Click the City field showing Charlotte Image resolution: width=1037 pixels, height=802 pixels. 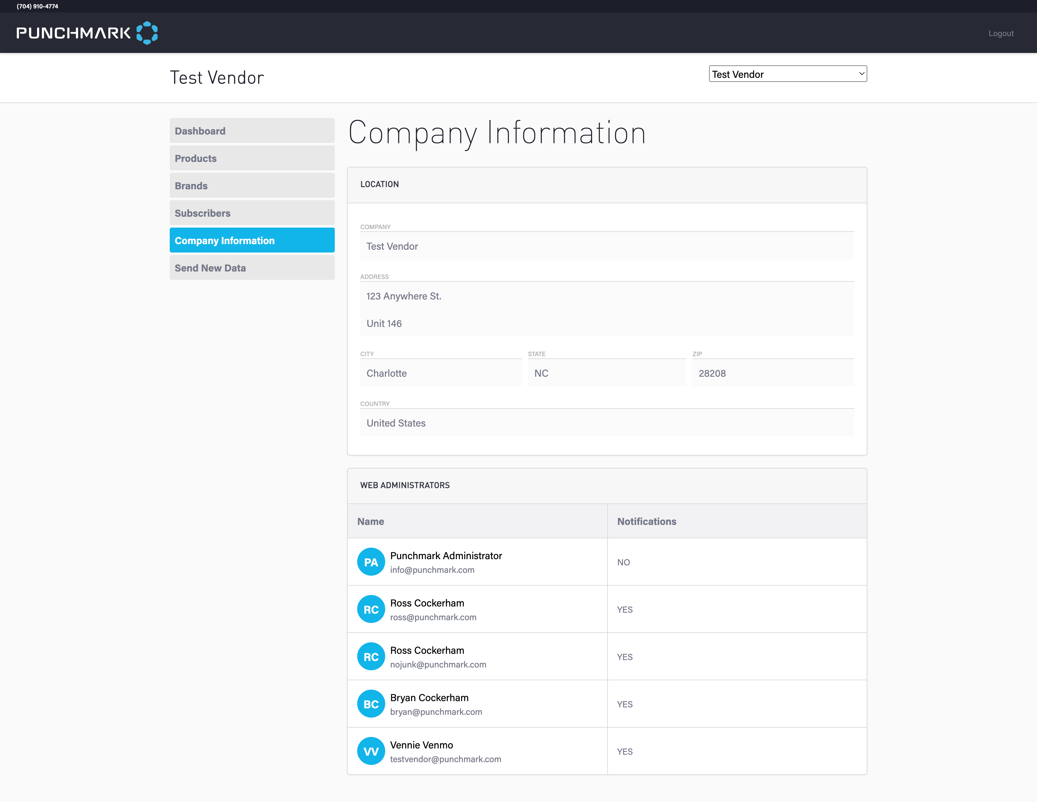[x=440, y=373]
